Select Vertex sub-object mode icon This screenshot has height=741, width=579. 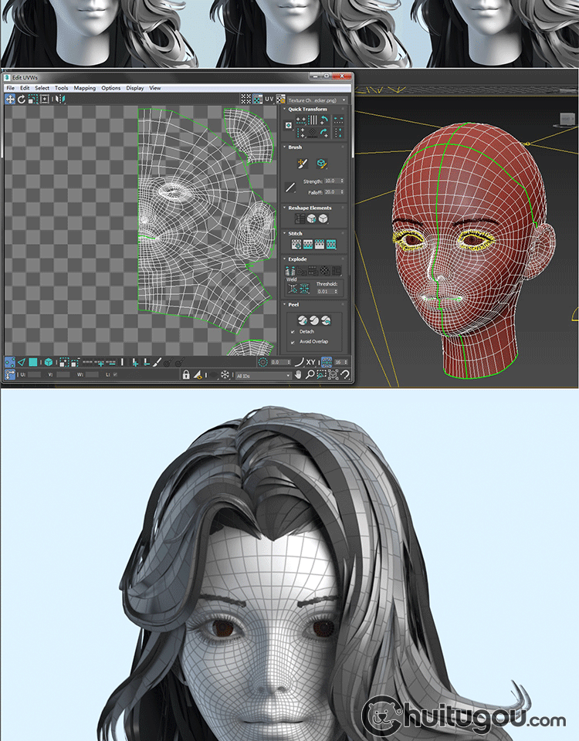coord(10,363)
